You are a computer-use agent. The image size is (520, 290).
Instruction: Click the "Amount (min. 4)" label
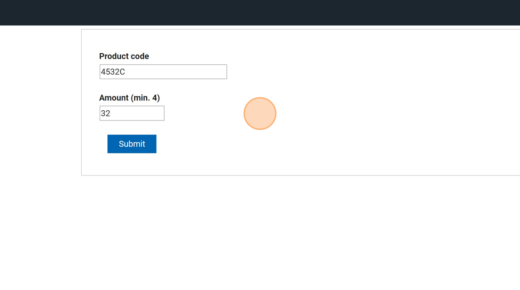pyautogui.click(x=129, y=98)
